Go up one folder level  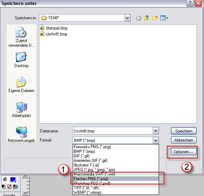point(146,18)
